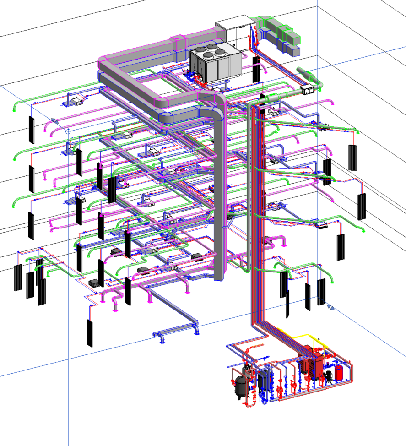Click the white air handling unit cabinet

coord(236,32)
